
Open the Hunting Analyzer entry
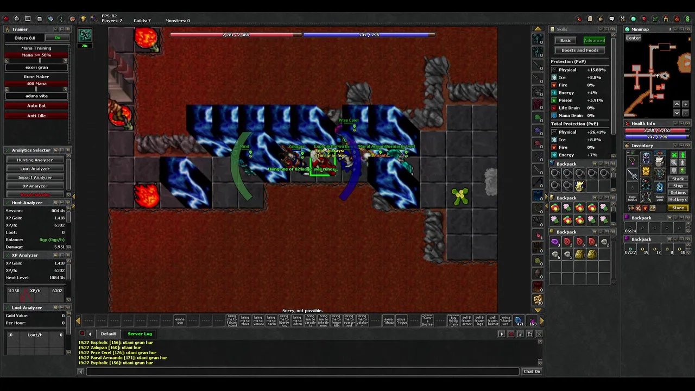(x=35, y=160)
